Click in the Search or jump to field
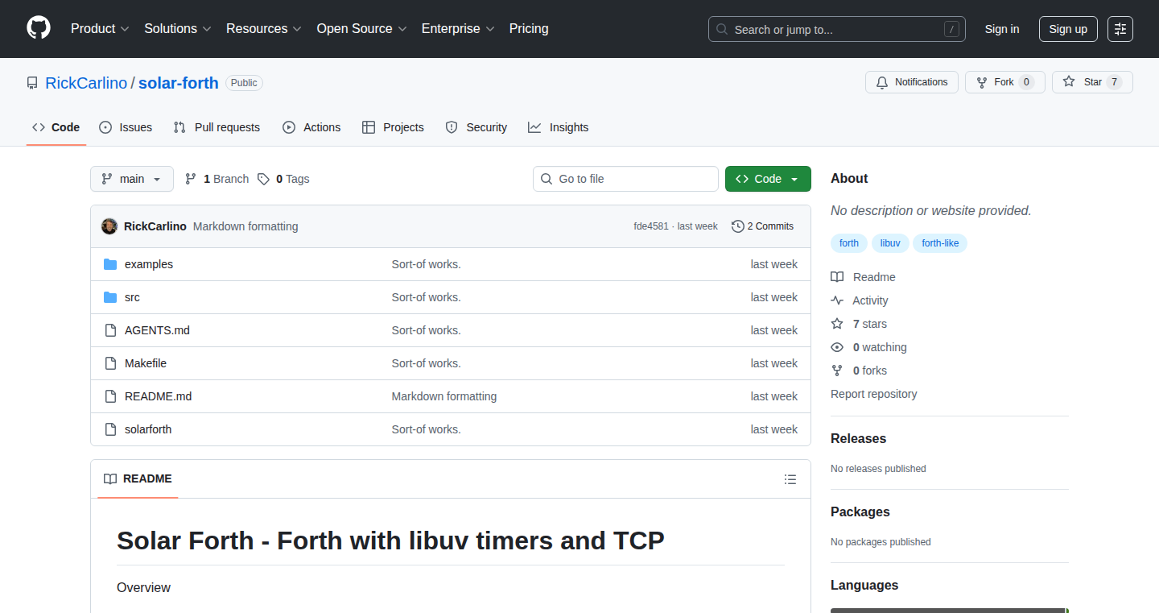This screenshot has height=613, width=1159. 837,29
